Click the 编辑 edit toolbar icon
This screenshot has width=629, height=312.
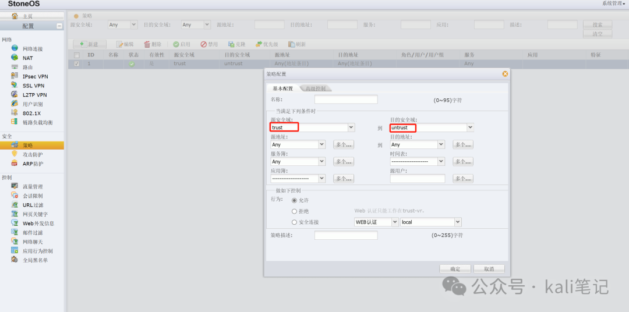coord(119,44)
